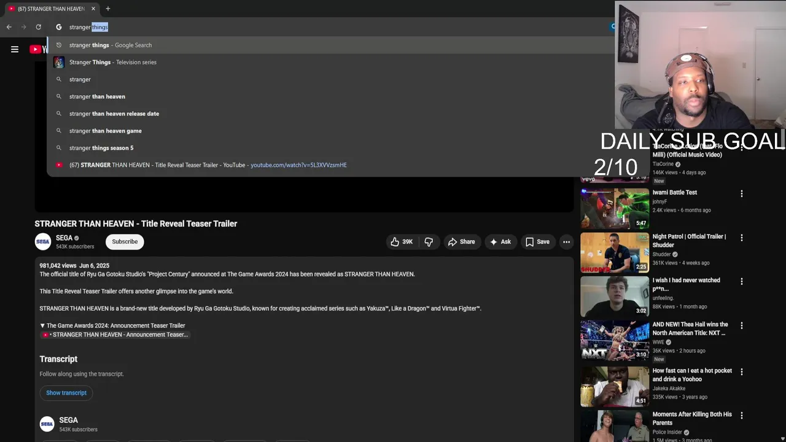
Task: Click the address bar search field
Action: tap(332, 27)
